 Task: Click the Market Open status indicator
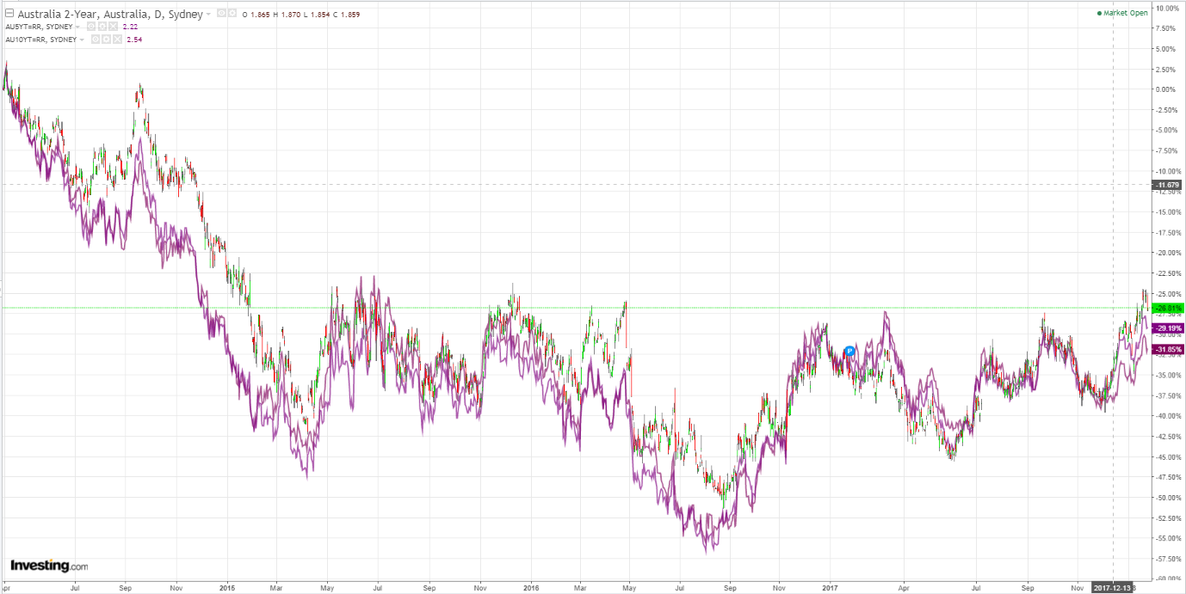1122,13
